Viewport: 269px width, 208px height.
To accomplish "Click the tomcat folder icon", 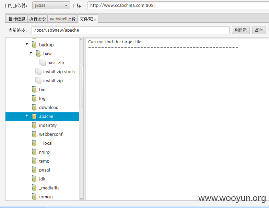I will (x=34, y=197).
